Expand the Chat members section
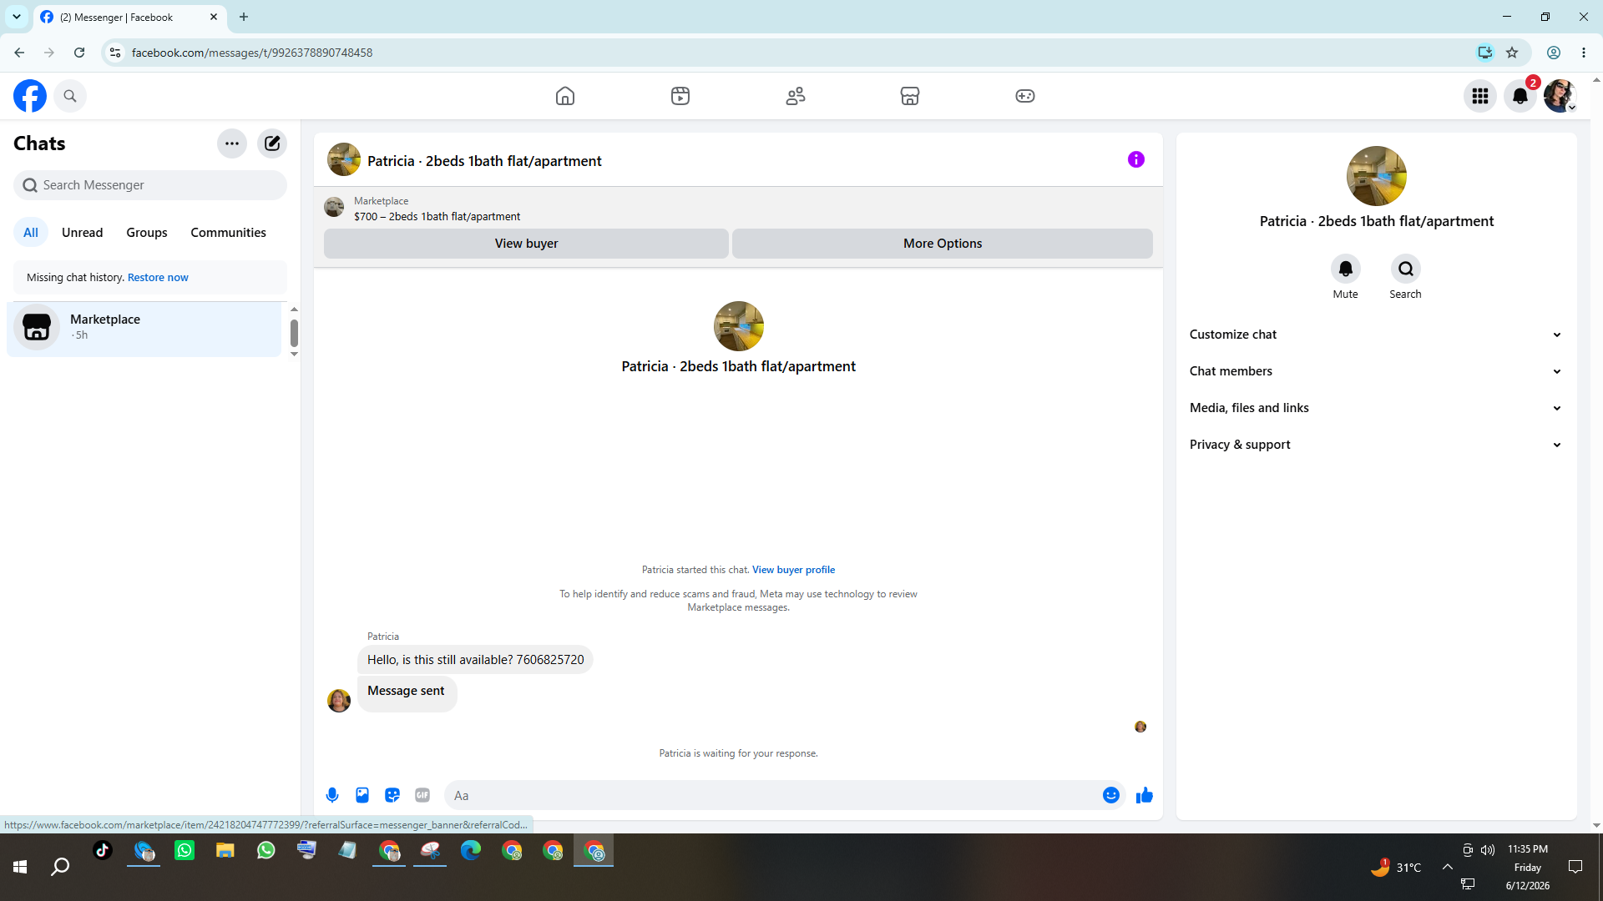The width and height of the screenshot is (1603, 901). 1376,371
